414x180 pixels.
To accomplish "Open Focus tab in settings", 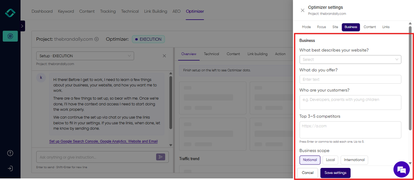I will point(321,27).
